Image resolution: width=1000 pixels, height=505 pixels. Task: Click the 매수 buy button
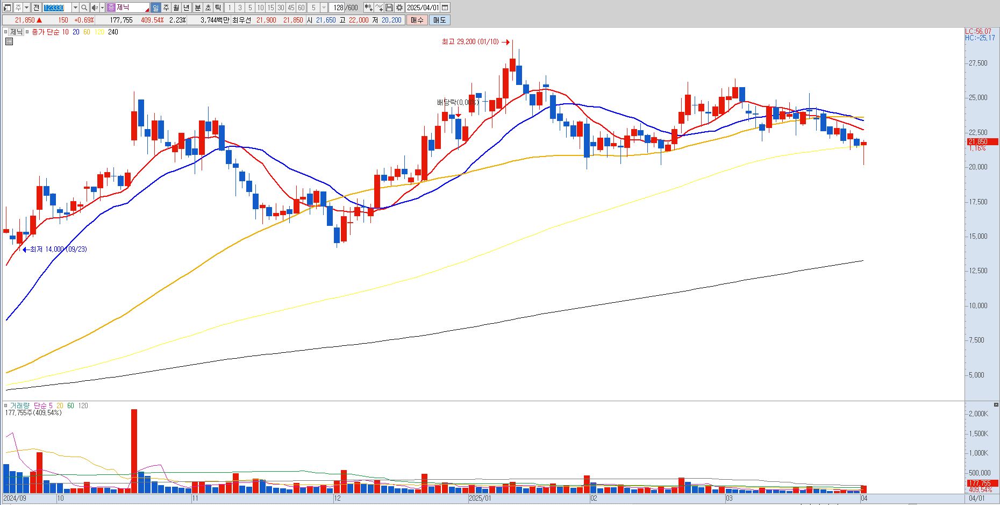click(x=417, y=20)
